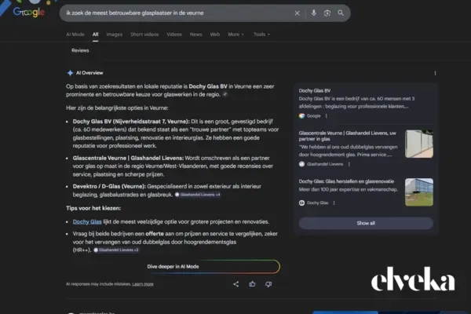Click 'Devektro / D-Glas (Veurne):' text
The image size is (471, 314).
pyautogui.click(x=109, y=186)
